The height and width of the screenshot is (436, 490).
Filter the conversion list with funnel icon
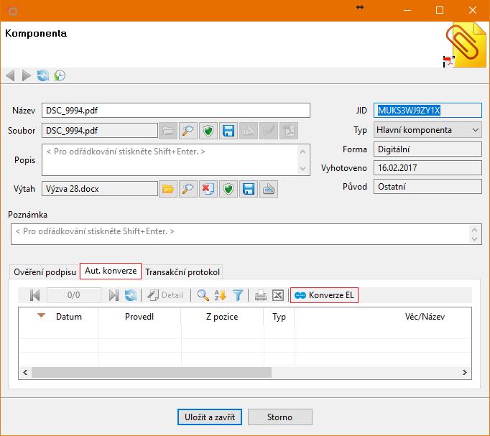[x=238, y=295]
